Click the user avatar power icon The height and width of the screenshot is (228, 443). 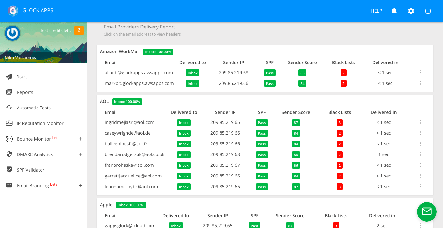(x=13, y=33)
